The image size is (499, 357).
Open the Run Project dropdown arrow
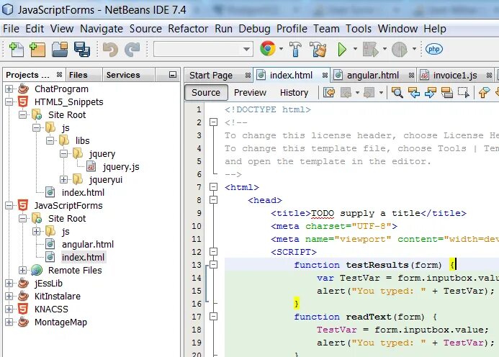(355, 49)
